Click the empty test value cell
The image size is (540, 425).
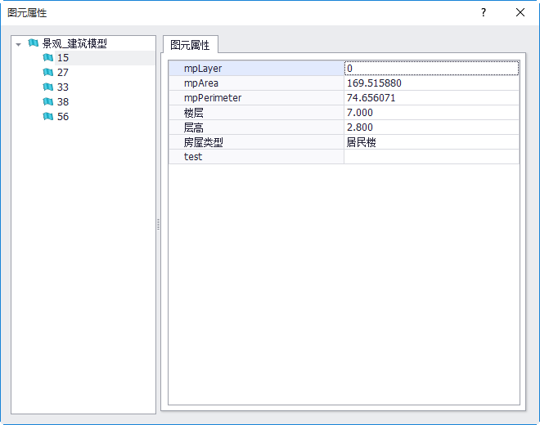coord(431,157)
